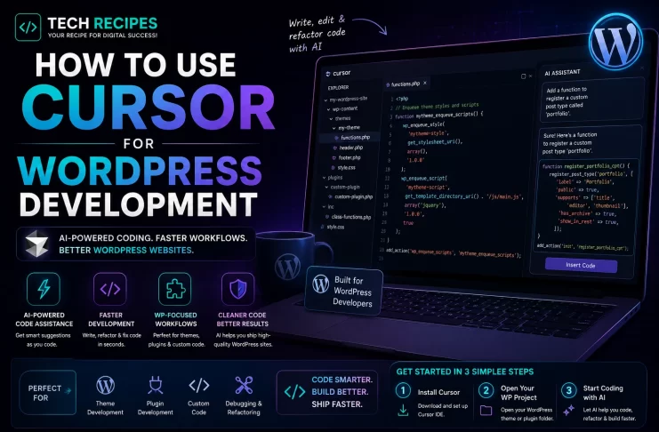This screenshot has height=432, width=659.
Task: Click the 'Install Cursor' step heading
Action: click(438, 392)
